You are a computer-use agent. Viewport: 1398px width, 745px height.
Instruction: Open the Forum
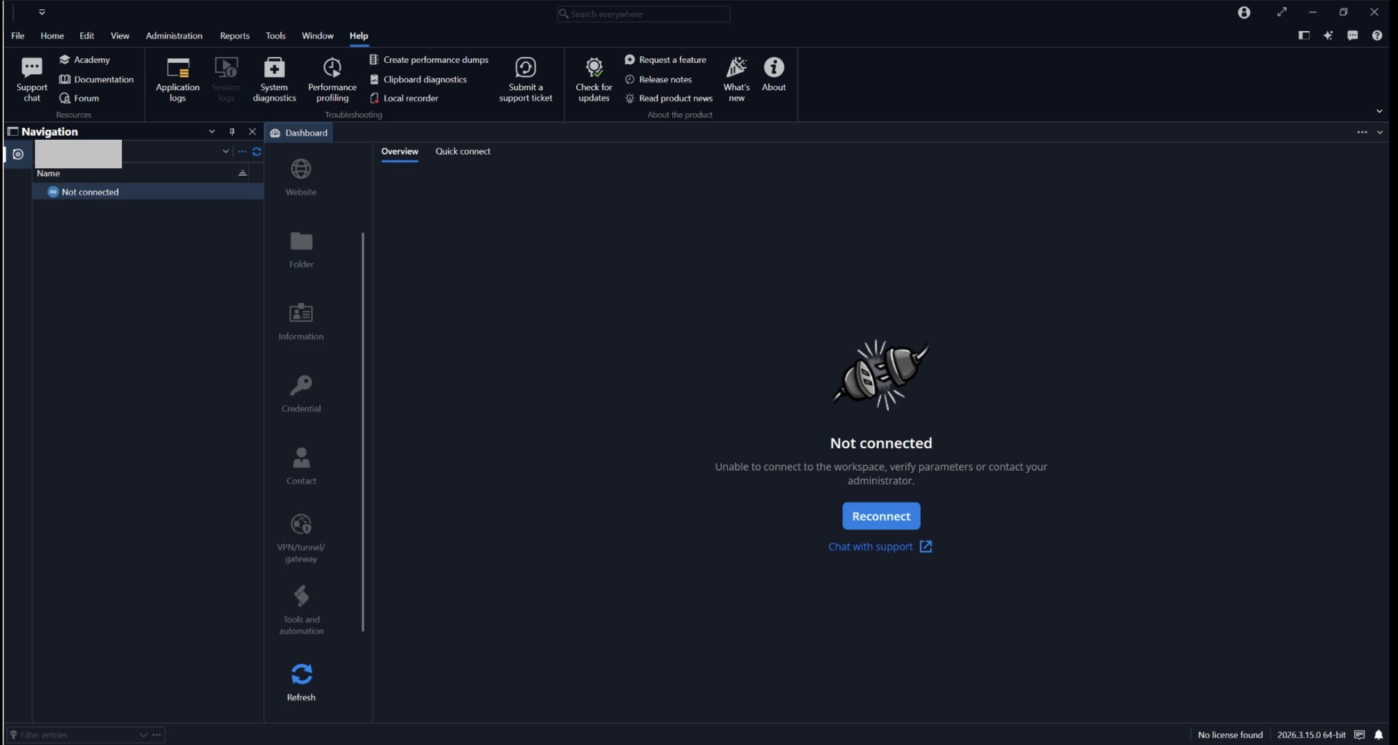click(79, 98)
